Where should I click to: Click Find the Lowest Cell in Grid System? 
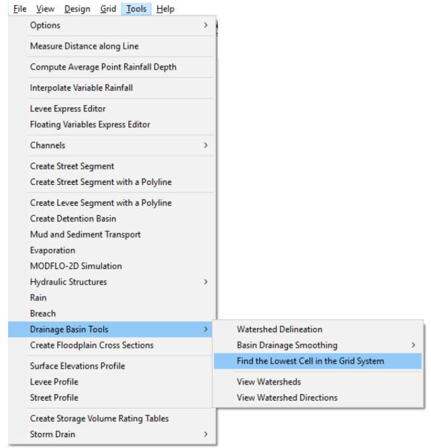point(310,361)
